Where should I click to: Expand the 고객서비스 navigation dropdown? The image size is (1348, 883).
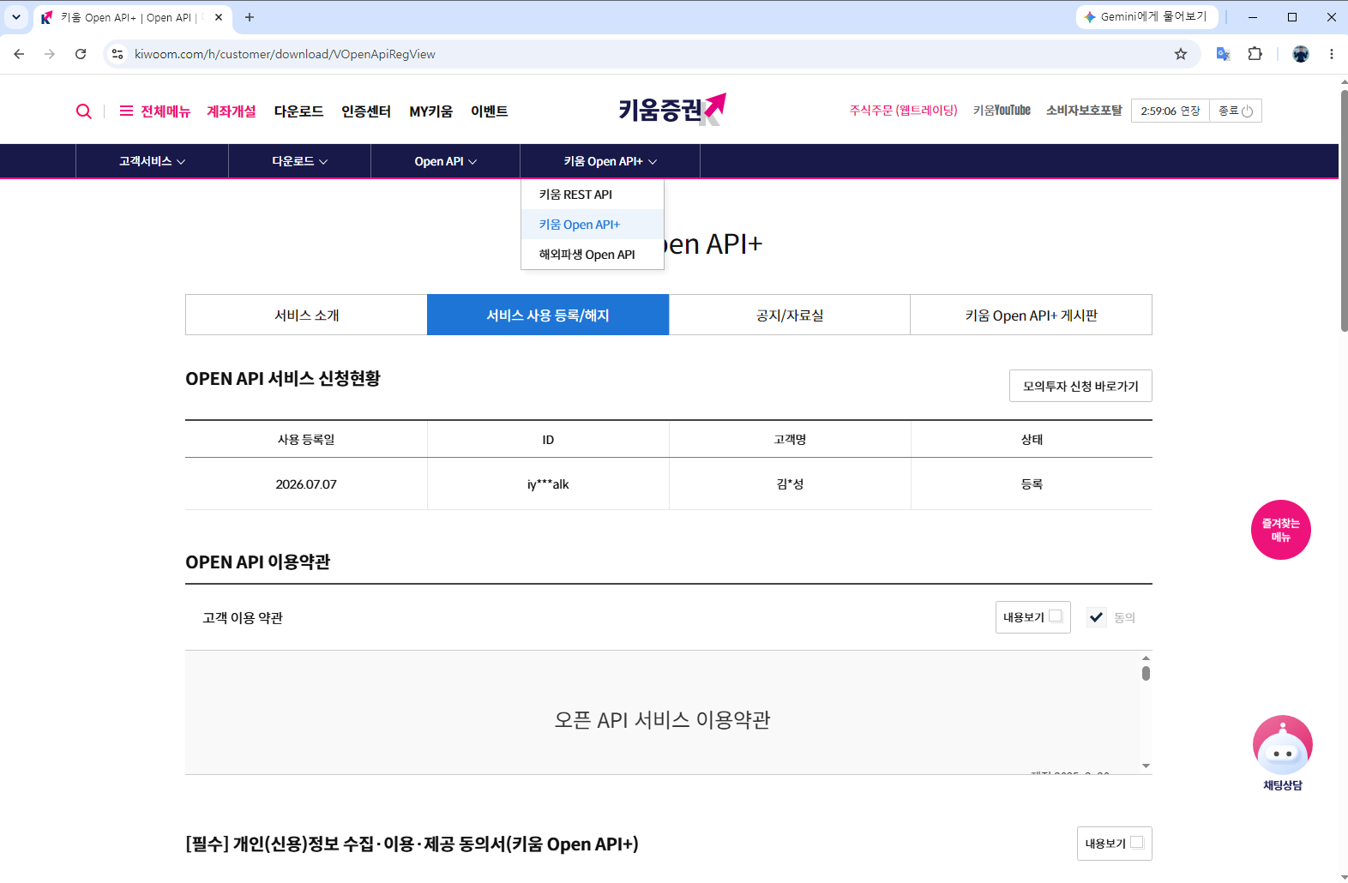pos(152,161)
